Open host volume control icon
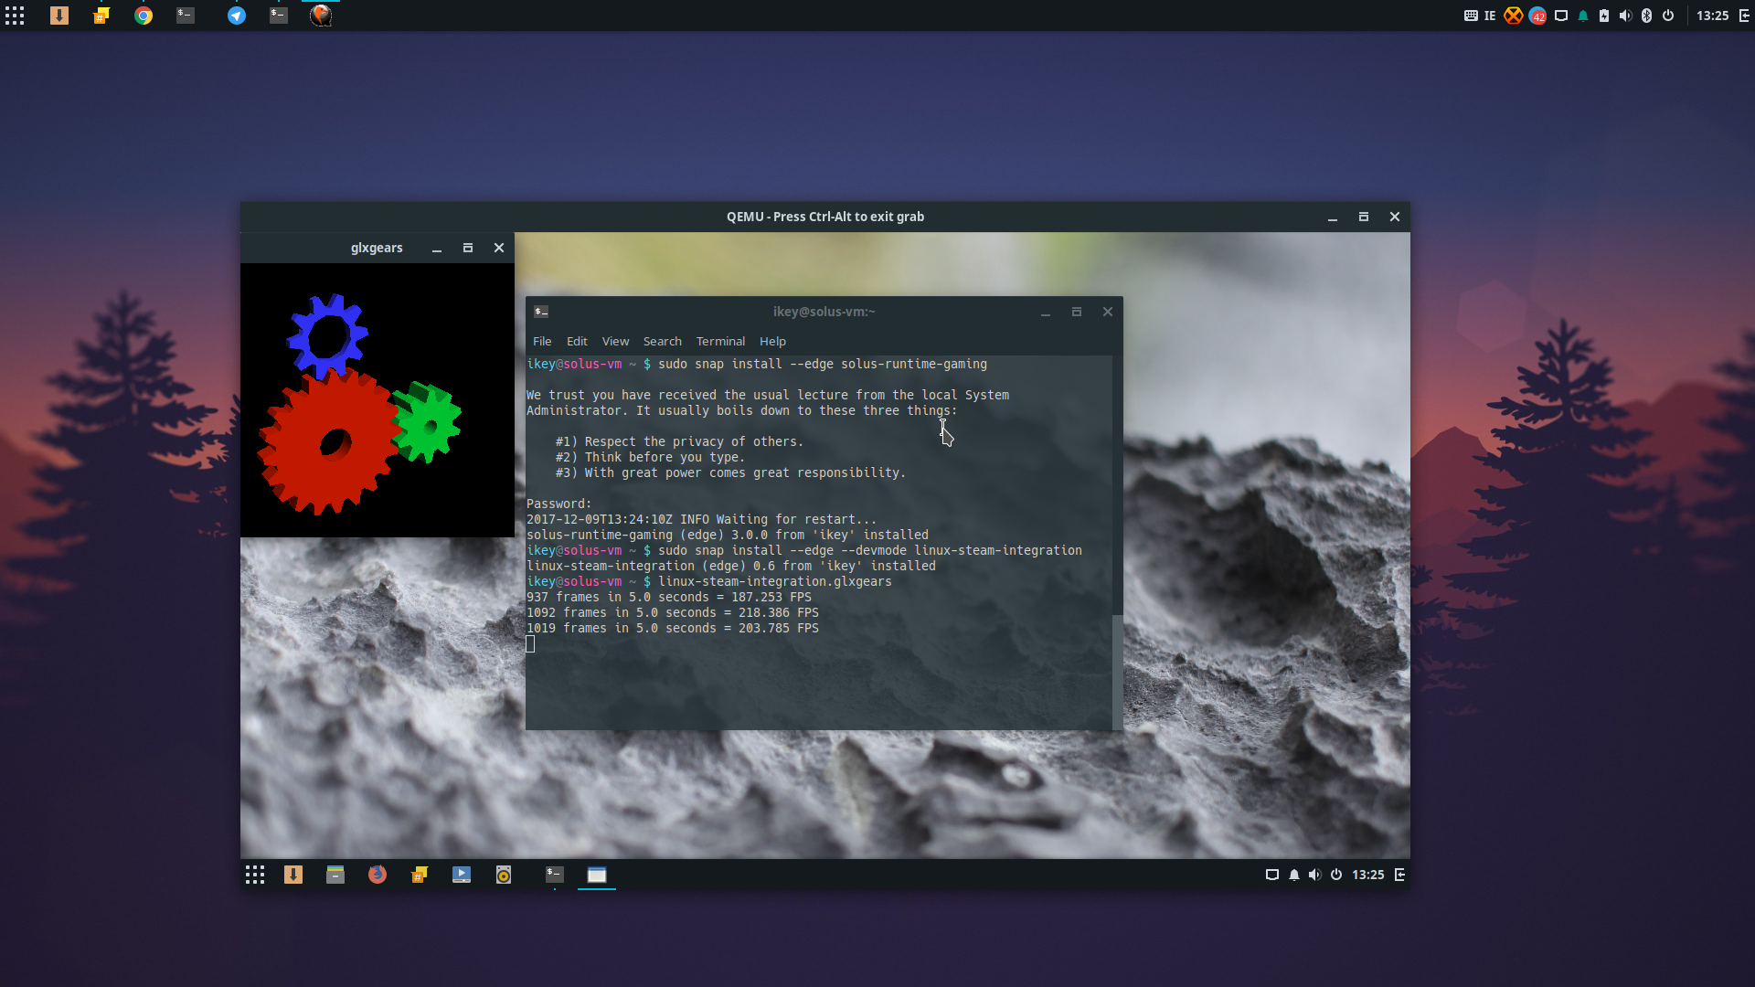1755x987 pixels. [x=1625, y=16]
